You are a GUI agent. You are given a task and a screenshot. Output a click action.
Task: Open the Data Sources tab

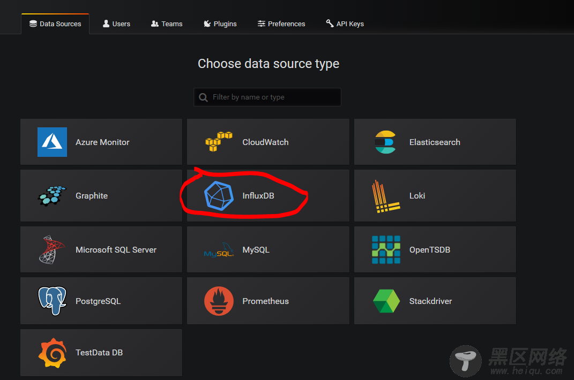coord(55,24)
